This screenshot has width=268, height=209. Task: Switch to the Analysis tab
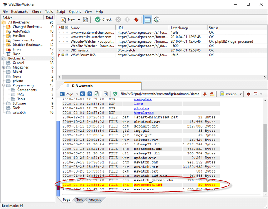95,200
